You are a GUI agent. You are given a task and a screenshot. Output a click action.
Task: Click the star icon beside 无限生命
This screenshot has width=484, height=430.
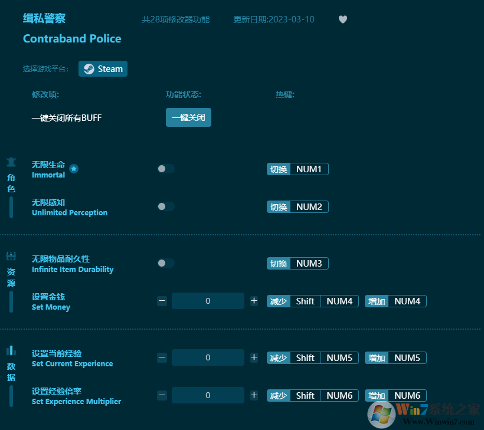[x=74, y=168]
